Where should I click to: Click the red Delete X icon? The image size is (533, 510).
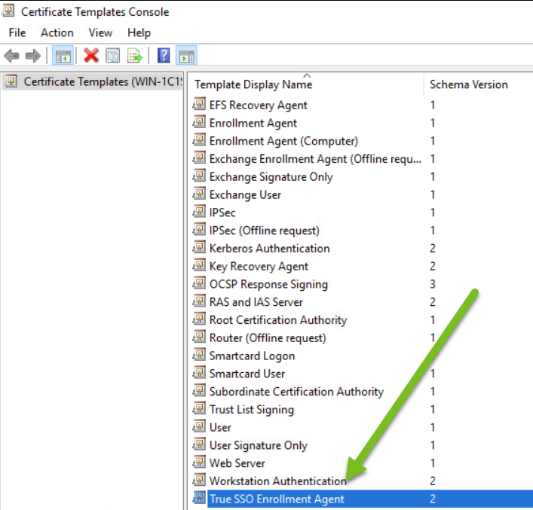tap(91, 56)
